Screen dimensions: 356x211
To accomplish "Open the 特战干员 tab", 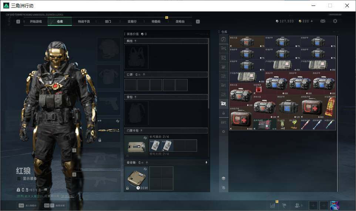I will (x=84, y=21).
